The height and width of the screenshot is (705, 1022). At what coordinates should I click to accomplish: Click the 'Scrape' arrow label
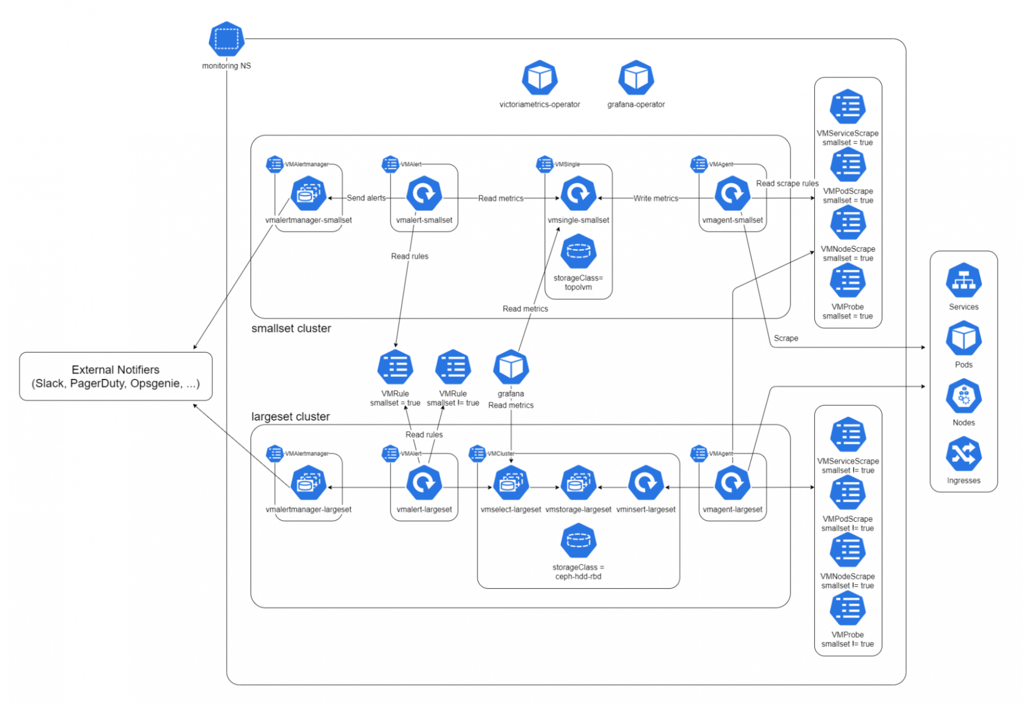(x=786, y=338)
